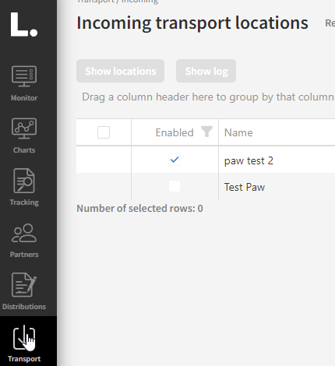The height and width of the screenshot is (366, 335).
Task: Open the Distributions signed-document icon
Action: (24, 285)
